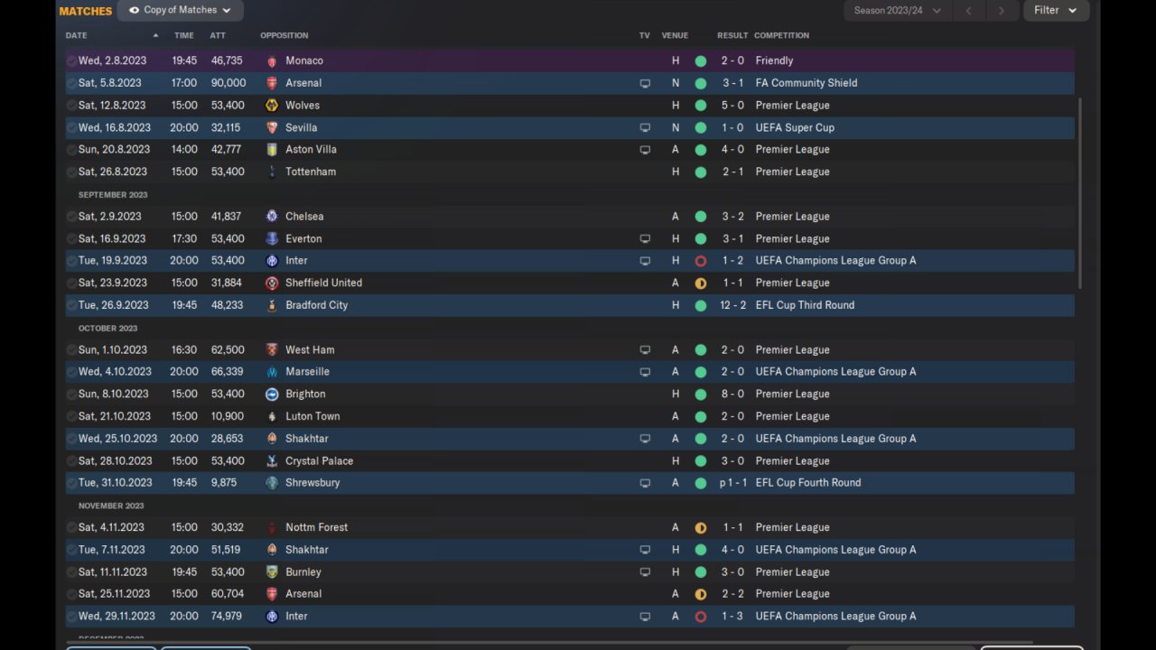The width and height of the screenshot is (1156, 650).
Task: Sort by the Competition column header
Action: tap(781, 36)
